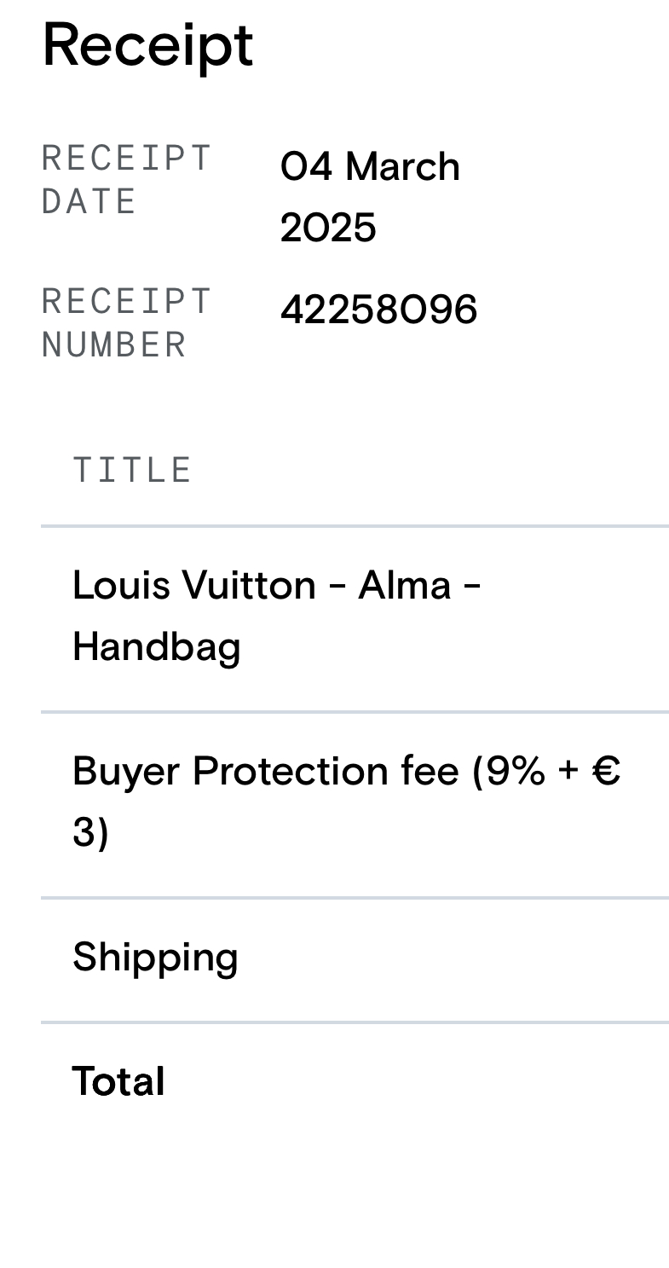Click the Total row label
This screenshot has height=1268, width=669.
click(118, 1081)
